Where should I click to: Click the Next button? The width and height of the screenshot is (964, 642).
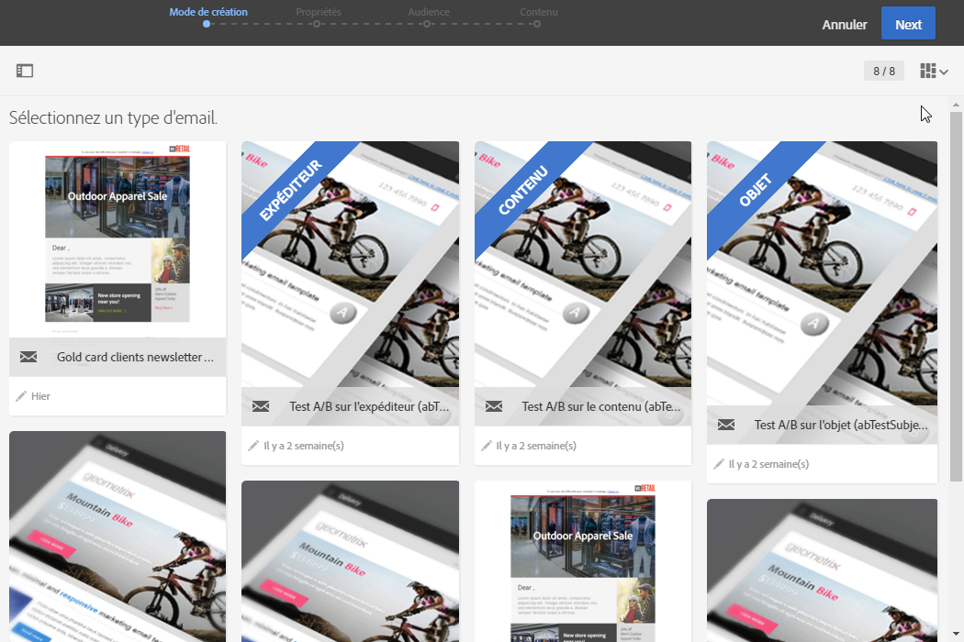point(908,23)
